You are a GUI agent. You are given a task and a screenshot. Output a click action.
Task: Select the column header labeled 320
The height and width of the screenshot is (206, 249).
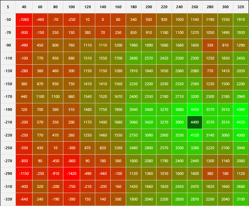pos(241,7)
